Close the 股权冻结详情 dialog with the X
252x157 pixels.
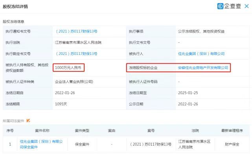(x=246, y=6)
